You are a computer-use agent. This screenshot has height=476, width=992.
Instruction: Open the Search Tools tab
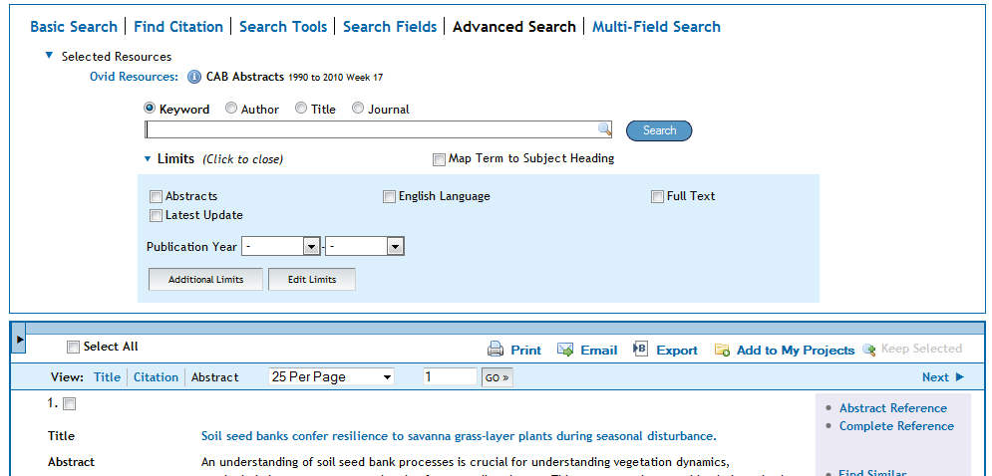pos(283,27)
